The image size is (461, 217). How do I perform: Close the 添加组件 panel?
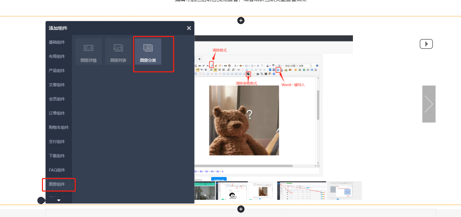point(189,28)
